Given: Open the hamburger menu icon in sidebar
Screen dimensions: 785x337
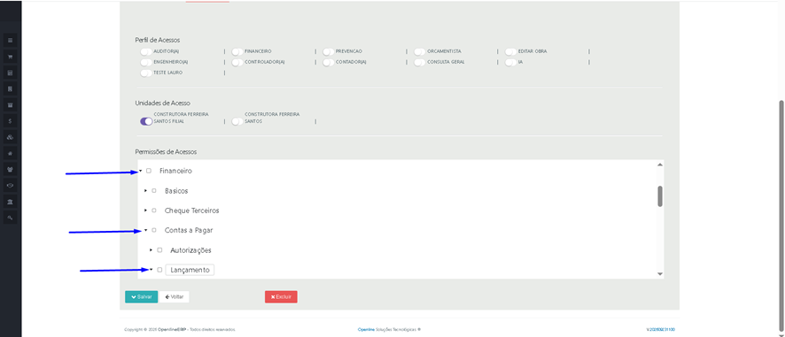Looking at the screenshot, I should tap(10, 40).
